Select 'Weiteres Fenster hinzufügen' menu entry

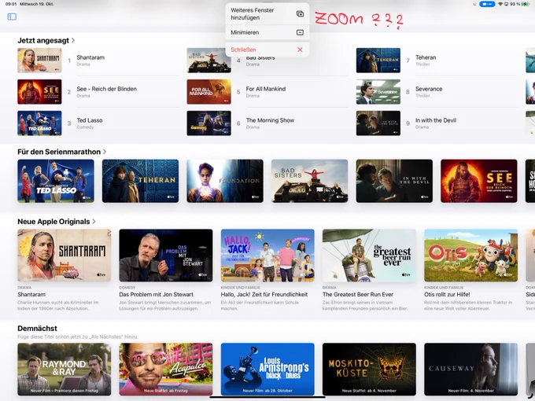[x=267, y=14]
